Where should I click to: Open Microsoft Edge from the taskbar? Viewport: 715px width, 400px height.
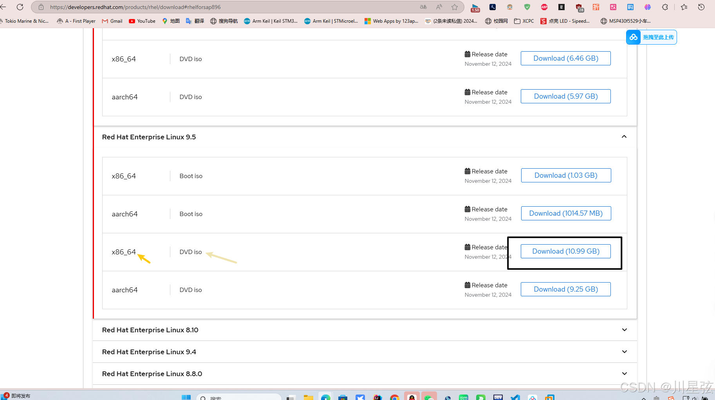326,397
